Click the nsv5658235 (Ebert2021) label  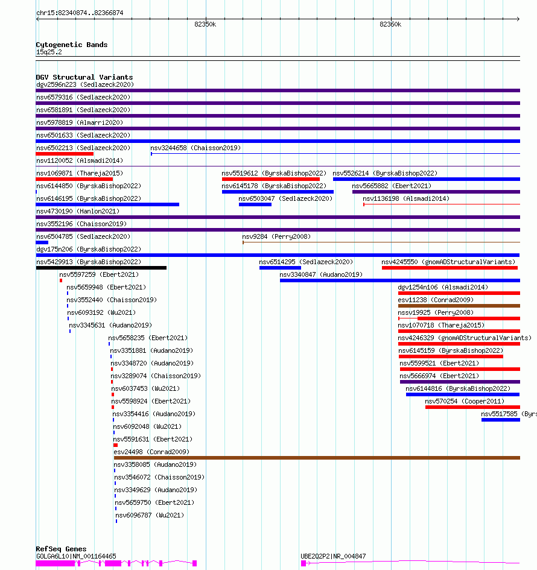(x=148, y=338)
